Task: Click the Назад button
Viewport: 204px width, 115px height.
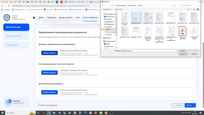Action: pyautogui.click(x=177, y=105)
